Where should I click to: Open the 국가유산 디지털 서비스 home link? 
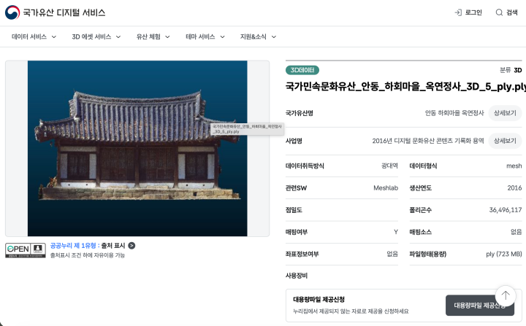pyautogui.click(x=56, y=12)
